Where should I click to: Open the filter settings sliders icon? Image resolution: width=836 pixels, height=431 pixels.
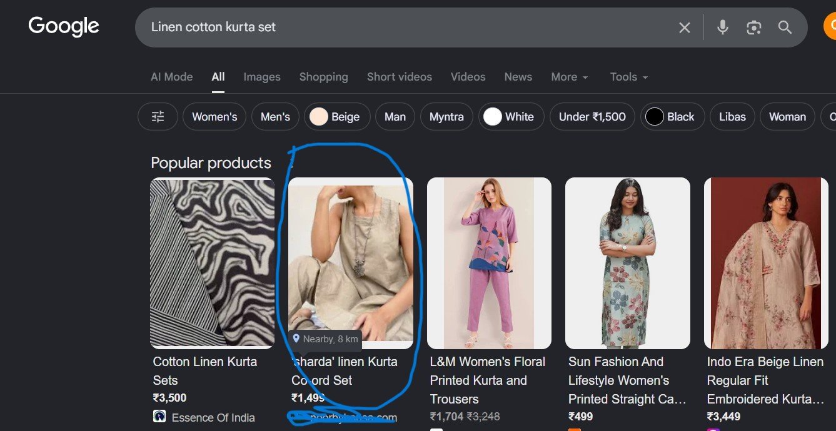click(158, 117)
